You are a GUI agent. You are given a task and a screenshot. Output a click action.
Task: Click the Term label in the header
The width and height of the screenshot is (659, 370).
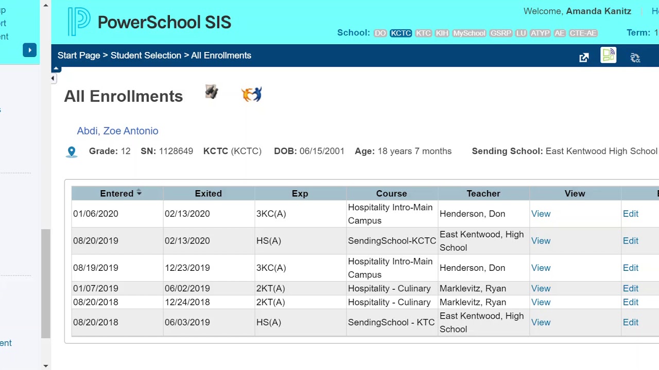638,33
